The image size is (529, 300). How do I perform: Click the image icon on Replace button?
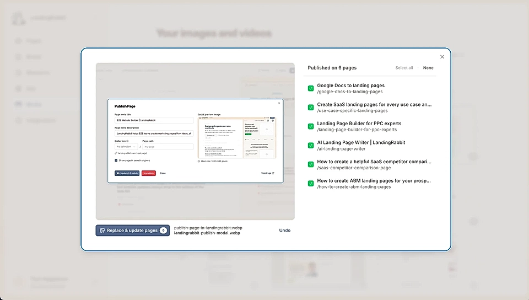102,231
